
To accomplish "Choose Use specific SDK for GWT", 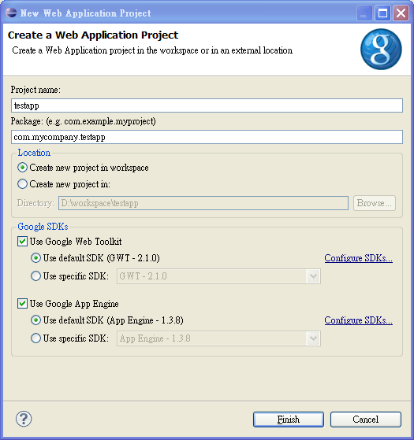I will (x=69, y=276).
